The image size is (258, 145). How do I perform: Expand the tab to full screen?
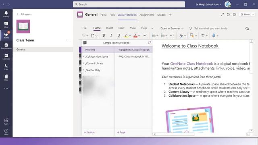pyautogui.click(x=222, y=14)
